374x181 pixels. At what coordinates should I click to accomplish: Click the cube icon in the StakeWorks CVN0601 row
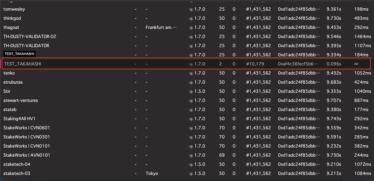[x=191, y=128]
